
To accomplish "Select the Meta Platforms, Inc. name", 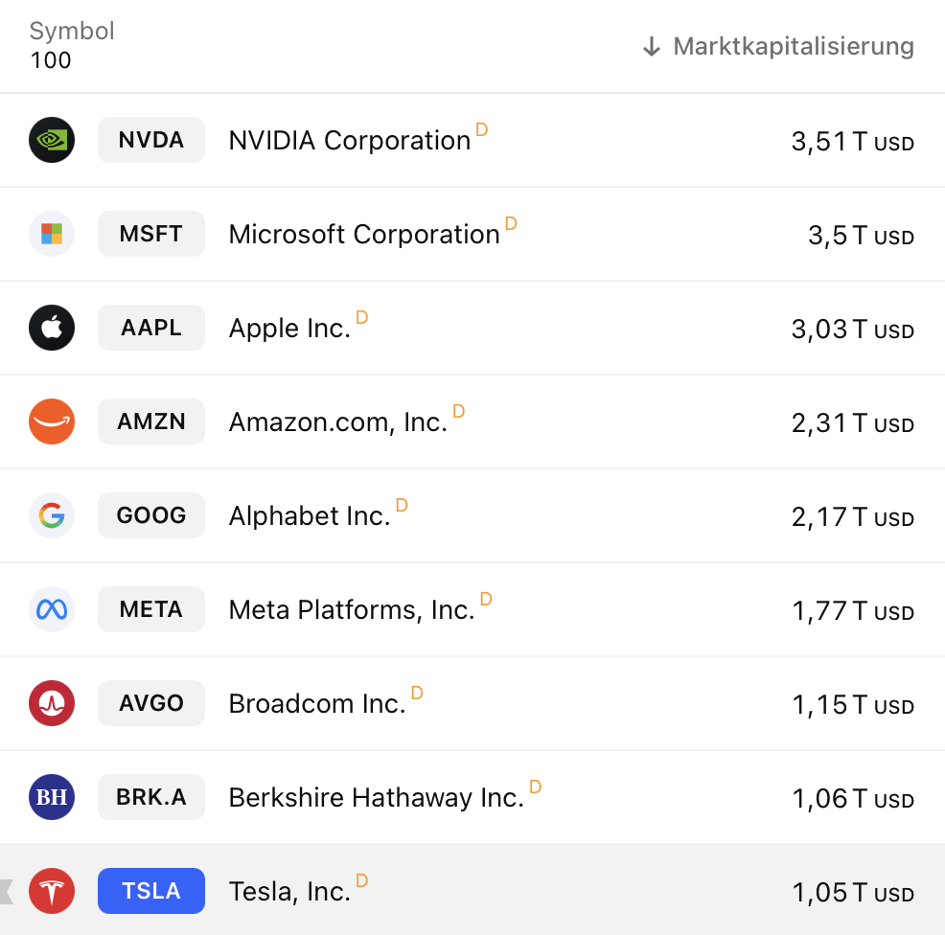I will pyautogui.click(x=352, y=611).
